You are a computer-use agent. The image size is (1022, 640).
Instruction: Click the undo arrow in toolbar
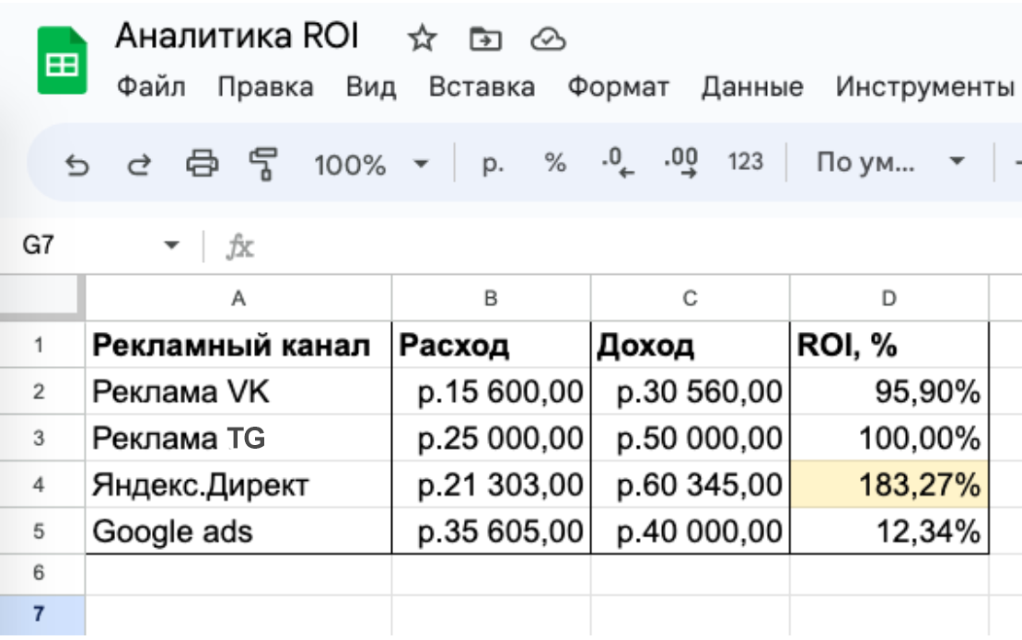click(x=78, y=164)
